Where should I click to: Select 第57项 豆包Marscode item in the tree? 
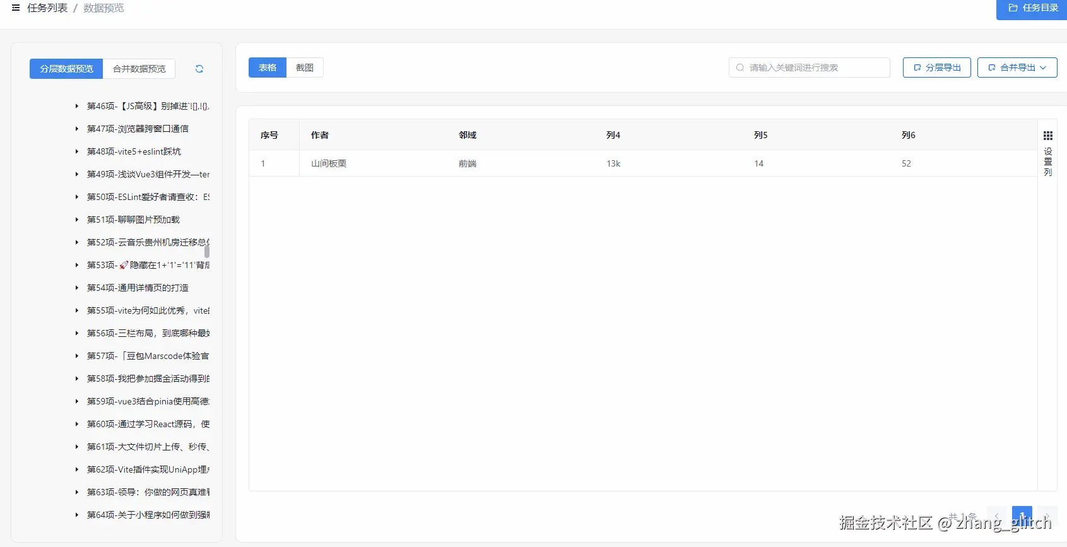click(148, 356)
